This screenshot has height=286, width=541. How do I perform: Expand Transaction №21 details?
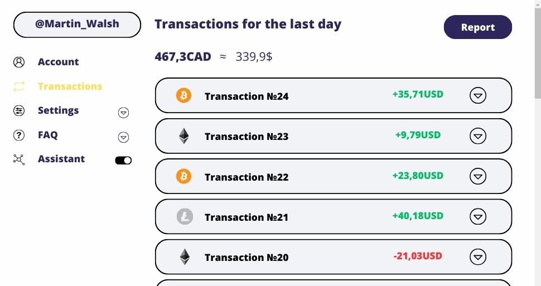(478, 216)
